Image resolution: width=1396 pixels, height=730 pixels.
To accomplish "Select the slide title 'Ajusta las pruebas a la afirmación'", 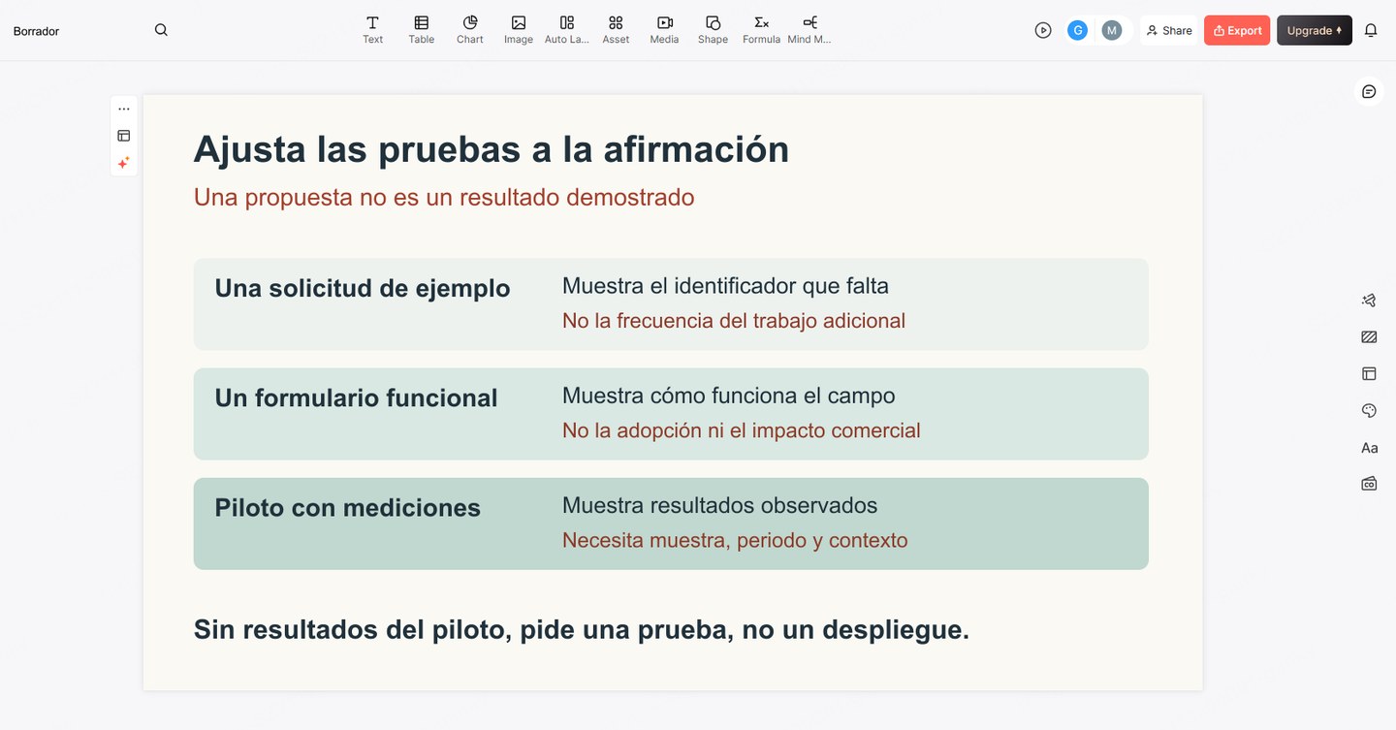I will coord(492,149).
